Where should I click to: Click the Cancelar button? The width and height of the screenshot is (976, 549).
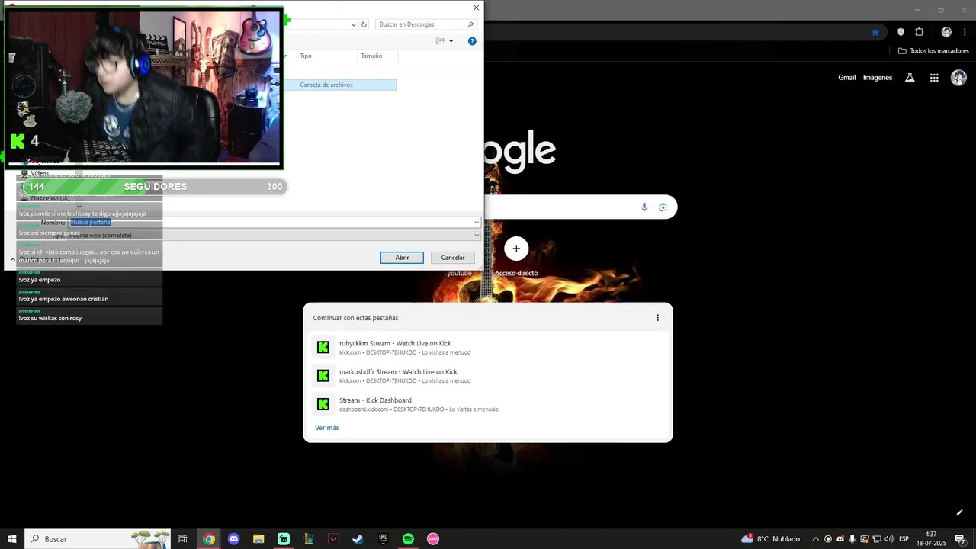pos(453,258)
